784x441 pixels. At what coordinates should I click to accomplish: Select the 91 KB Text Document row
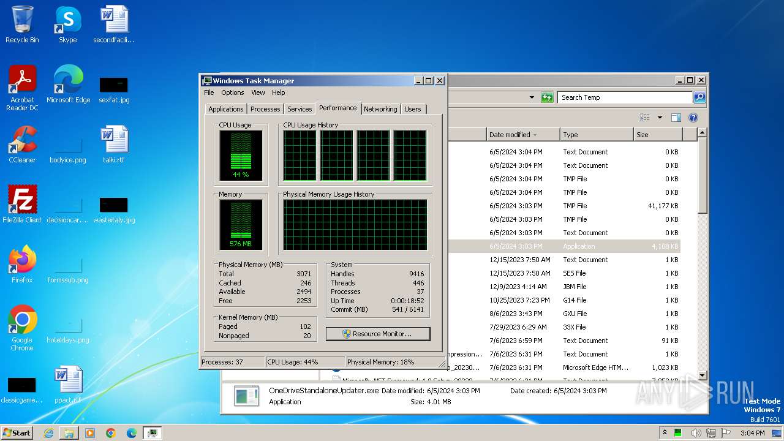[x=564, y=341]
